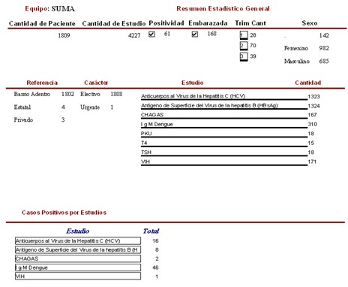Click trimester 1 count 28
This screenshot has height=287, width=348.
pyautogui.click(x=253, y=35)
